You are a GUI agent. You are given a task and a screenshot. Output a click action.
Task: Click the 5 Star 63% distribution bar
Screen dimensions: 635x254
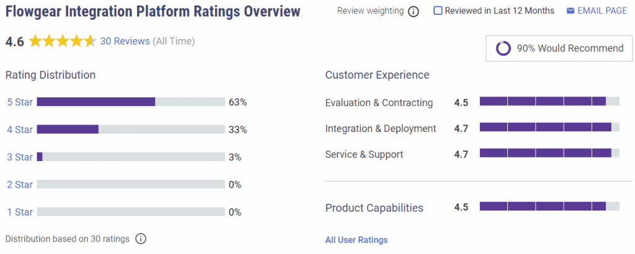[130, 102]
